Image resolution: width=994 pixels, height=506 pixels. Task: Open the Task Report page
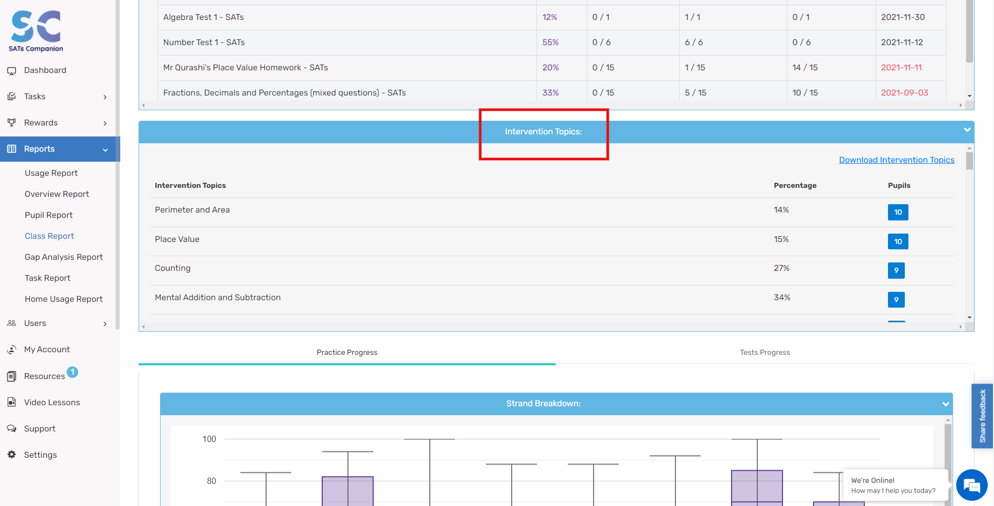[x=47, y=278]
